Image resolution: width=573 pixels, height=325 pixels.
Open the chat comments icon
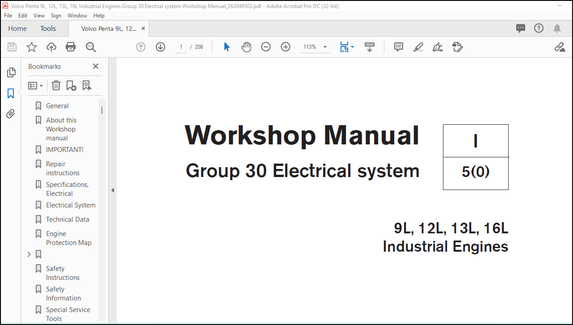[x=521, y=28]
